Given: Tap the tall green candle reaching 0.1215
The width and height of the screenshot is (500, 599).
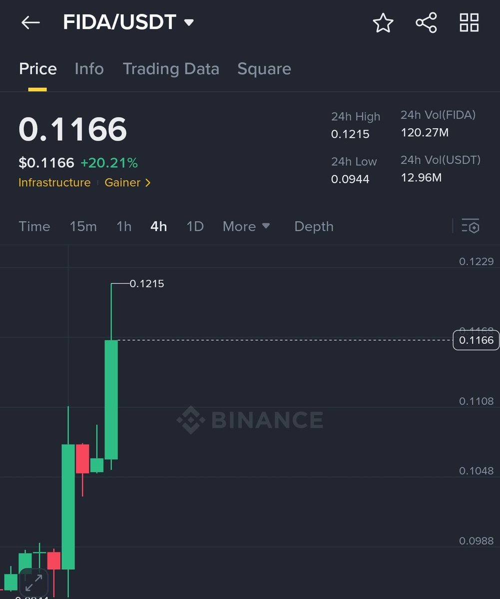Looking at the screenshot, I should (111, 399).
